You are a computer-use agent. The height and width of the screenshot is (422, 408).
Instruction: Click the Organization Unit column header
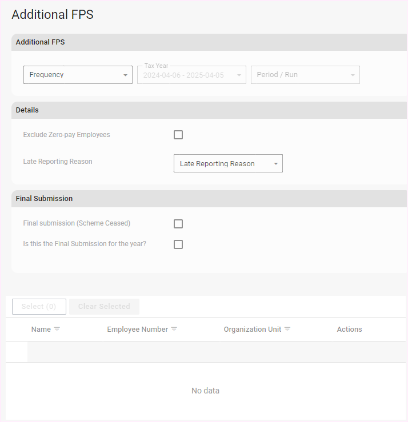point(252,329)
